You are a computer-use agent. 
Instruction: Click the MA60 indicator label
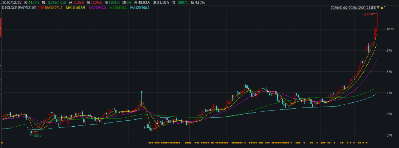[x=118, y=7]
